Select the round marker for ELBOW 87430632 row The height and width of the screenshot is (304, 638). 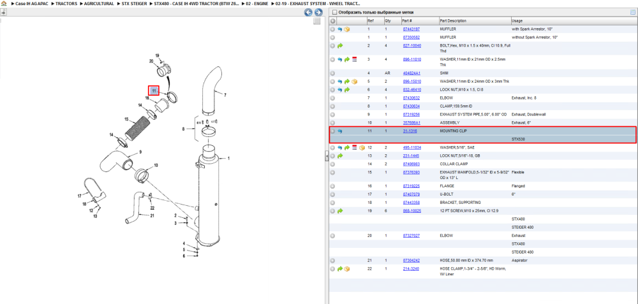pos(332,98)
